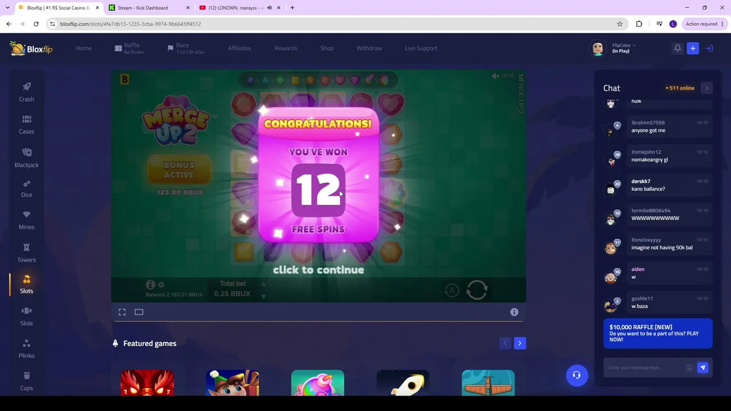Expand the FlipCoins balance dropdown
The image size is (731, 411).
click(x=624, y=48)
